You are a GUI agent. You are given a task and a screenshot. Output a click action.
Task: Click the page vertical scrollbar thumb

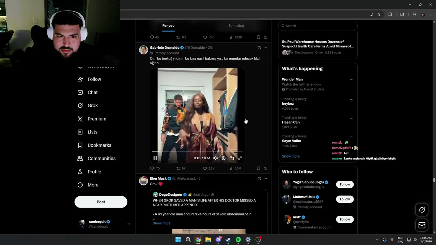(434, 180)
